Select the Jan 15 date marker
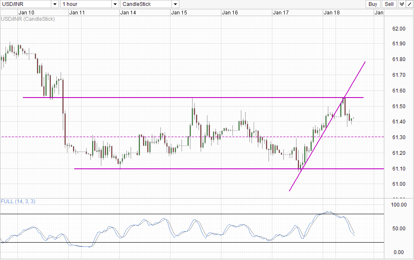 click(x=179, y=13)
